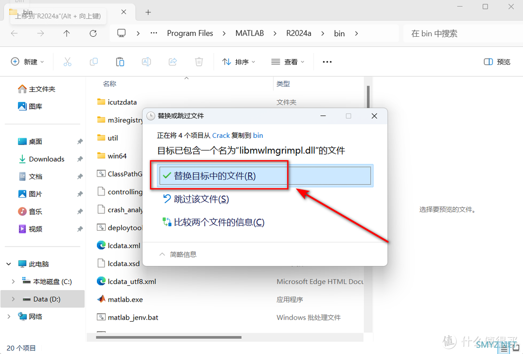Click the PC monitor icon in address bar
This screenshot has height=354, width=523.
[122, 33]
